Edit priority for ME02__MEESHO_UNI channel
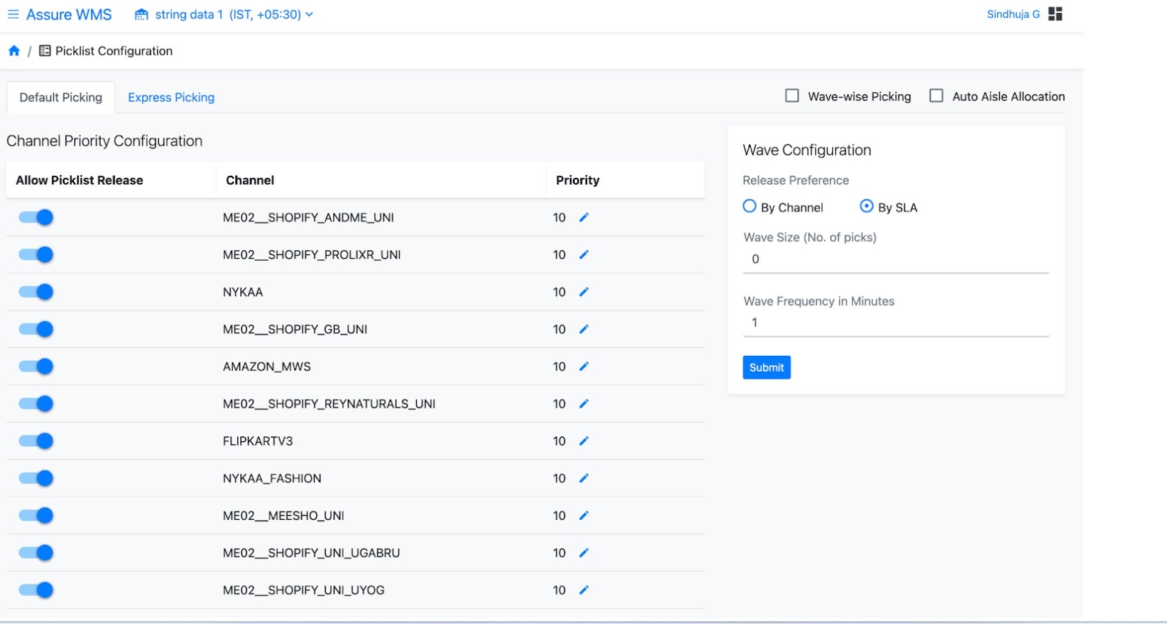Image resolution: width=1167 pixels, height=624 pixels. 584,516
